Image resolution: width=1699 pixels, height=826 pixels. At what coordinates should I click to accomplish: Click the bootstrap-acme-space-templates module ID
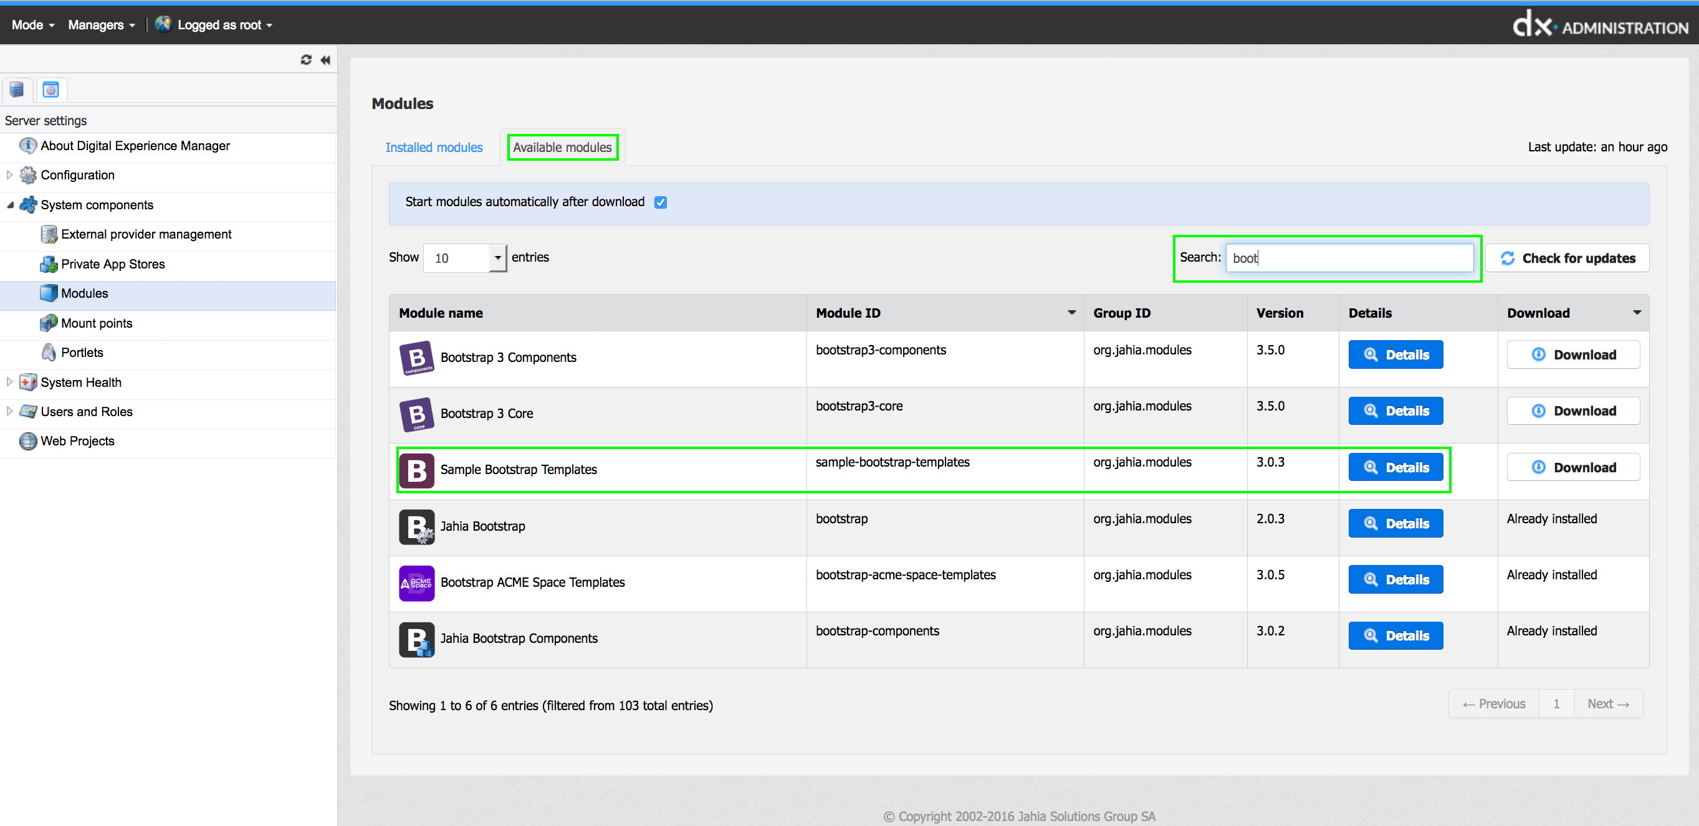(906, 575)
